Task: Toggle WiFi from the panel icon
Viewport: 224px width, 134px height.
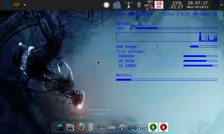Action: [x=117, y=5]
